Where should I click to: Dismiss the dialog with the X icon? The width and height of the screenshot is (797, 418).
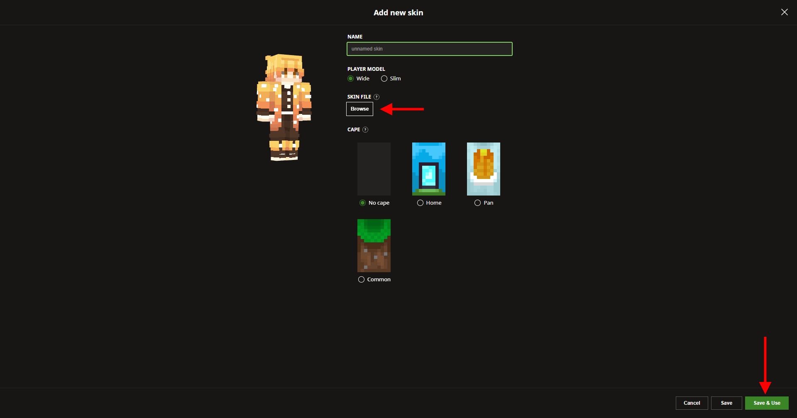(x=784, y=12)
